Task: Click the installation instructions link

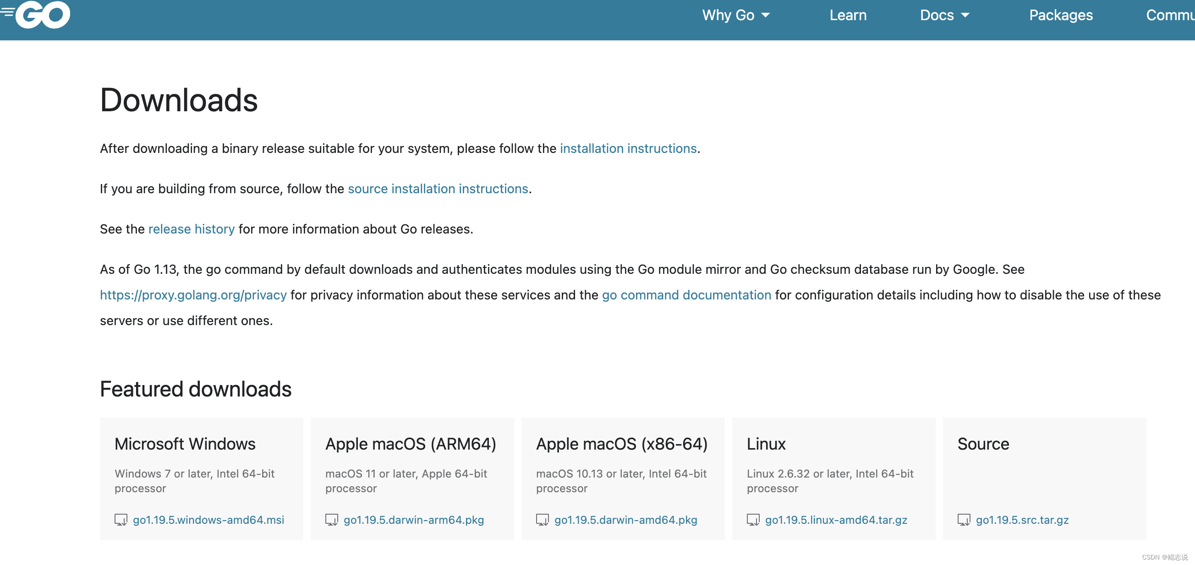Action: pos(627,148)
